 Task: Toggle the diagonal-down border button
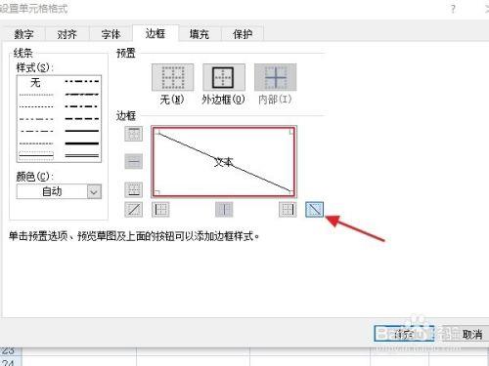click(314, 210)
